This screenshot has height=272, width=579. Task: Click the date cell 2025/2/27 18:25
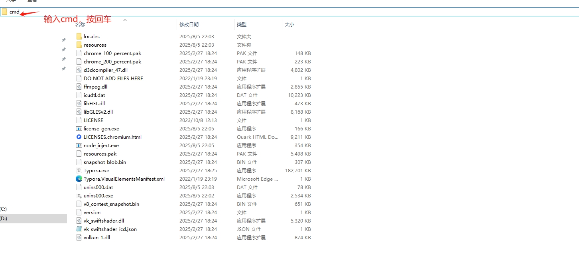coord(198,171)
